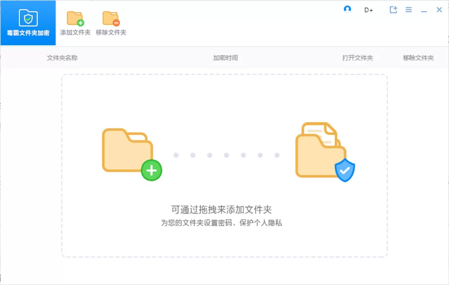Click the 加密时间 column header

point(225,58)
